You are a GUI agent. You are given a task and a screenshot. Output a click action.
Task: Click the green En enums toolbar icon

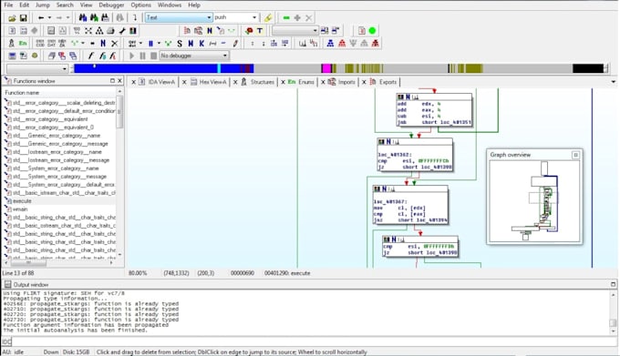(23, 44)
